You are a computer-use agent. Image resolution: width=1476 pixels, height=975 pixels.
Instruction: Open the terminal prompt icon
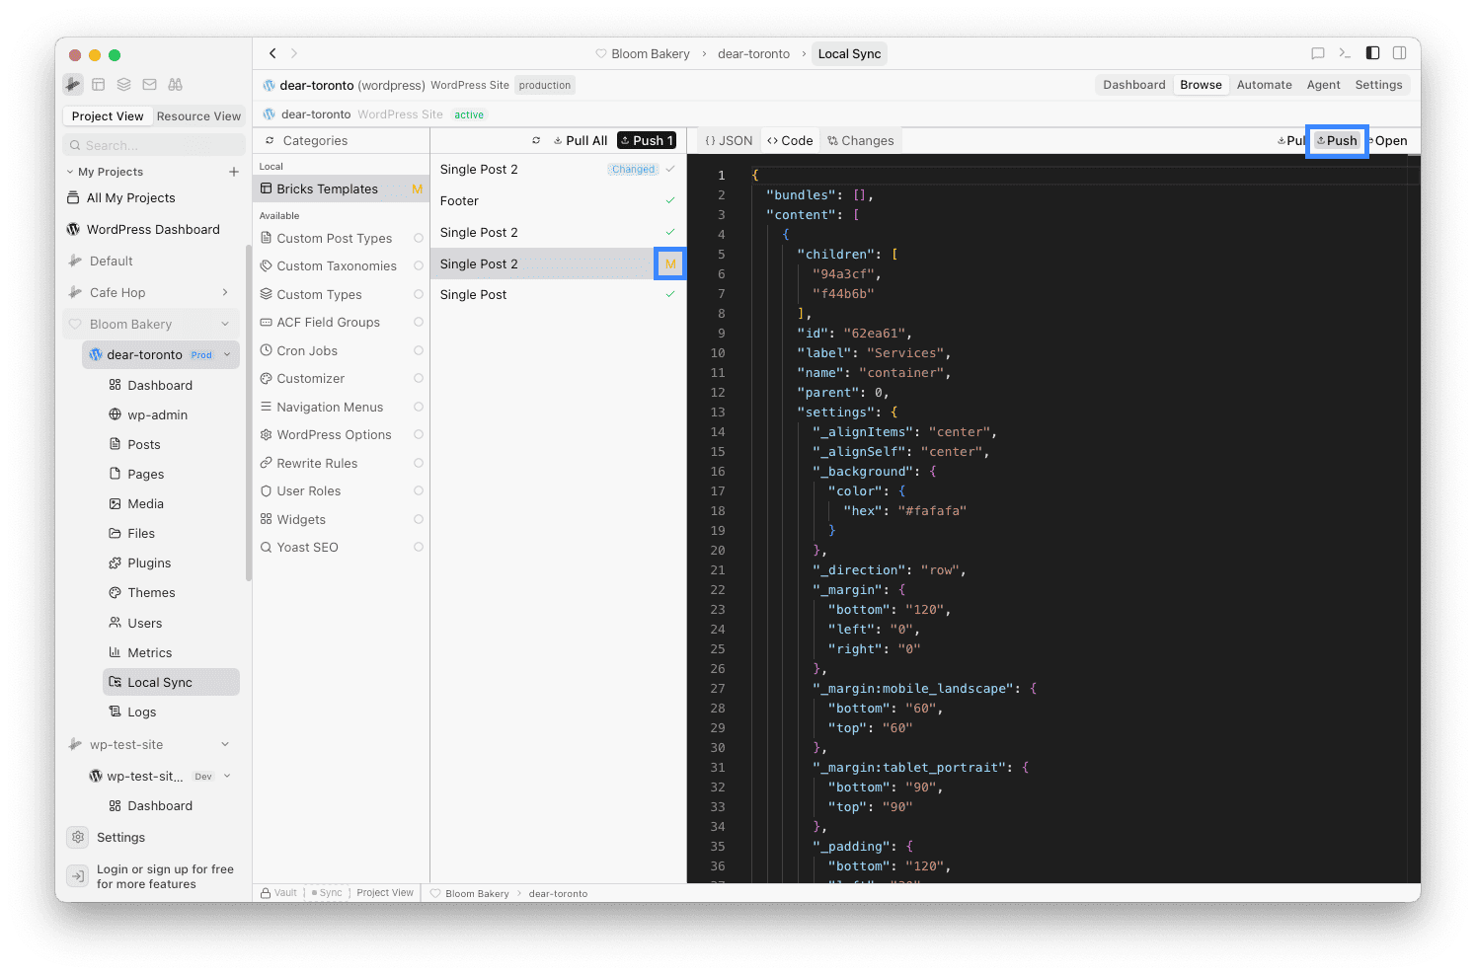click(1345, 53)
